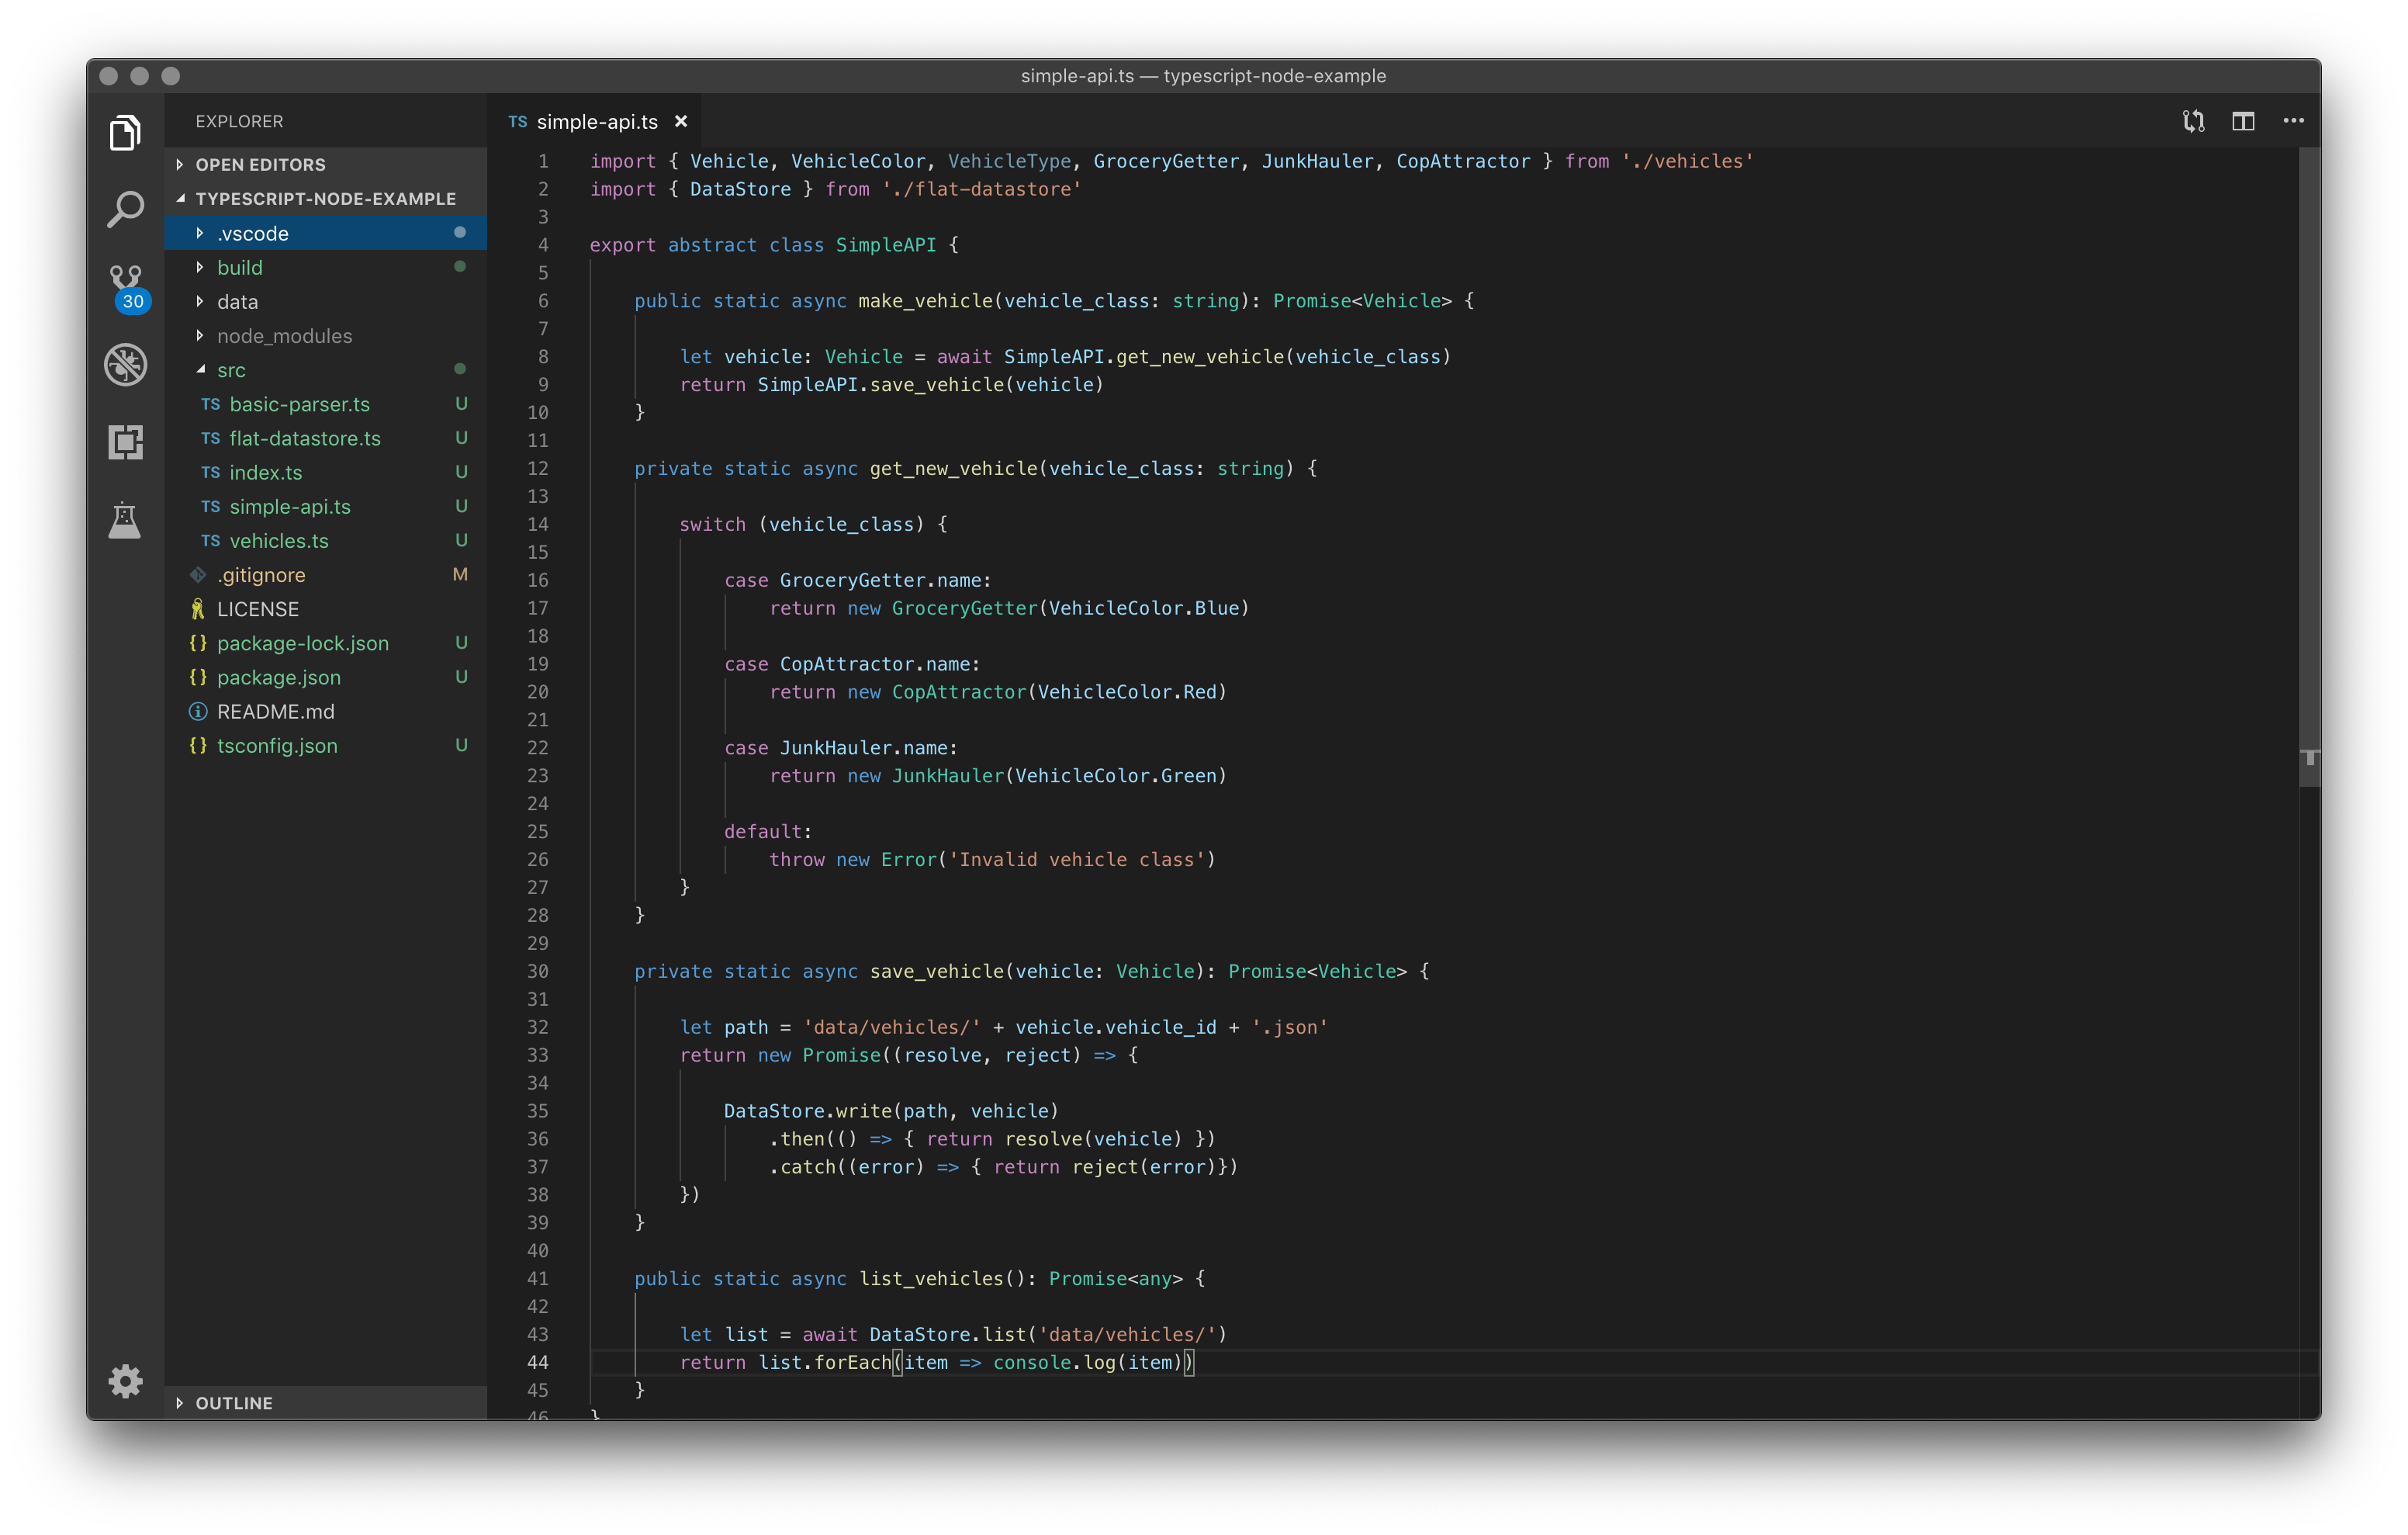The width and height of the screenshot is (2408, 1535).
Task: Select the Debug activity bar icon
Action: (125, 364)
